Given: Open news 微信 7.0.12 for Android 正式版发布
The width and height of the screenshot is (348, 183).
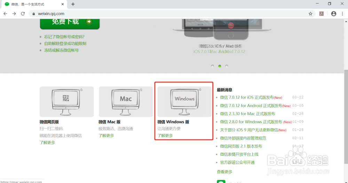Looking at the screenshot, I should [251, 105].
